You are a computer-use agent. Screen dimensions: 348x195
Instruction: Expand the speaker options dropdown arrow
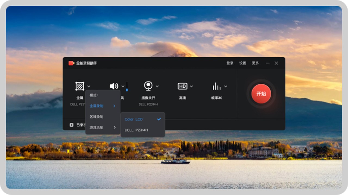(x=123, y=86)
